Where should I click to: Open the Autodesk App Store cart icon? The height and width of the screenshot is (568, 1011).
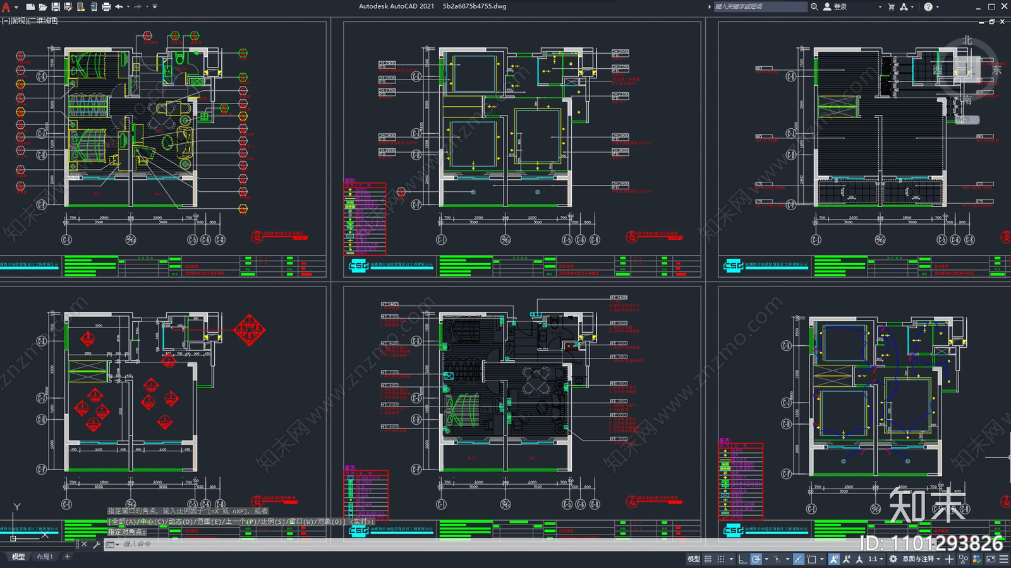click(x=892, y=7)
